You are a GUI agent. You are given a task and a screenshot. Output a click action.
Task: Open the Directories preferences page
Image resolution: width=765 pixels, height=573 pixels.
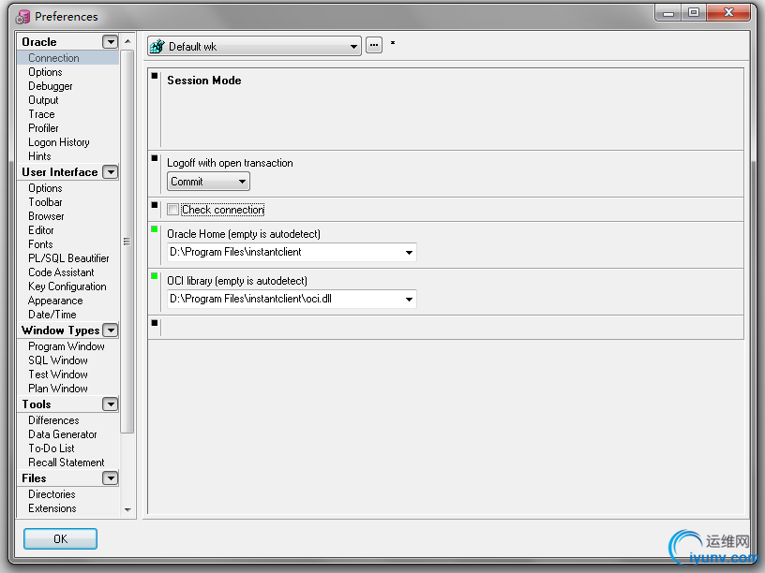tap(52, 494)
